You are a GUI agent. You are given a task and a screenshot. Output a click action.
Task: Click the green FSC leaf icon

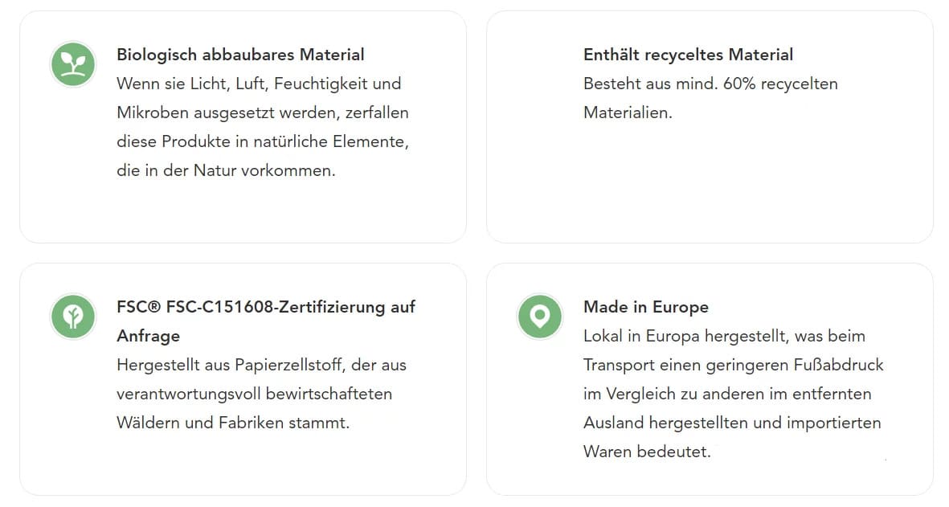tap(73, 317)
